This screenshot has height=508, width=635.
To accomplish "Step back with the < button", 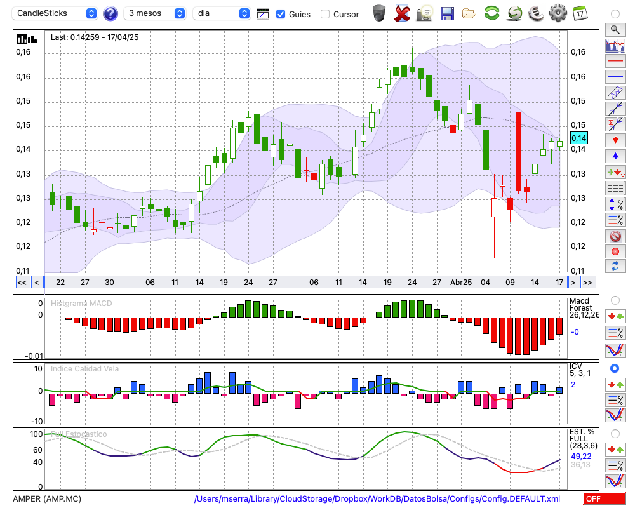I will [37, 283].
